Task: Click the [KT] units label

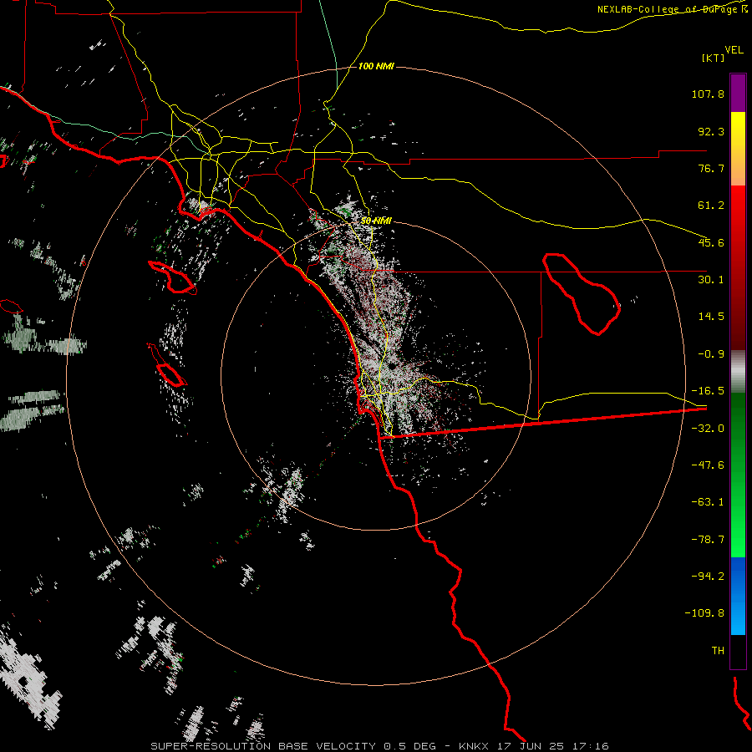Action: (x=714, y=58)
